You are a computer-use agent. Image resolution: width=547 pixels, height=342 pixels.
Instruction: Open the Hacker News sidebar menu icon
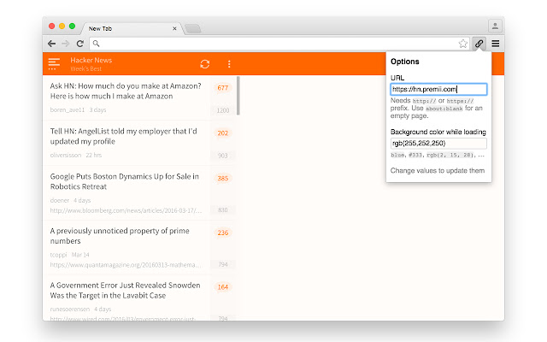[x=54, y=64]
